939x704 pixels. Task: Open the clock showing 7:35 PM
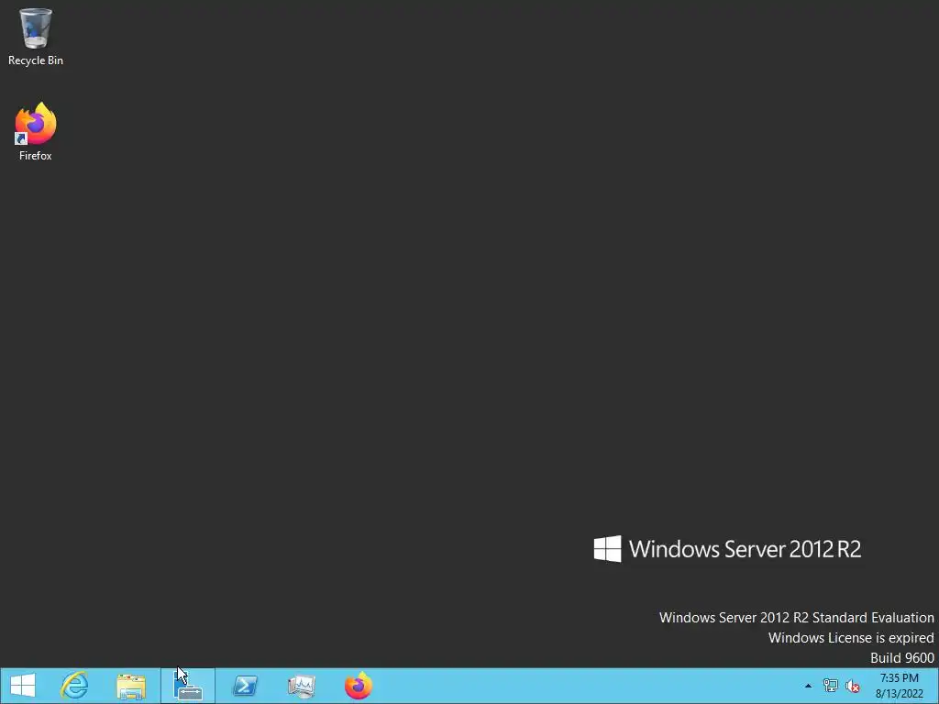tap(899, 678)
